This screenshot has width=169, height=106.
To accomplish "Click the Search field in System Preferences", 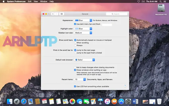I will click(x=117, y=14).
